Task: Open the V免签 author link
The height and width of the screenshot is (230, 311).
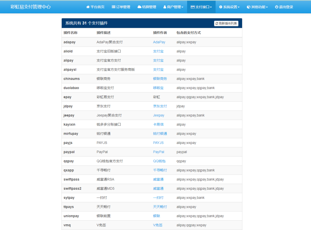Action: pyautogui.click(x=158, y=225)
